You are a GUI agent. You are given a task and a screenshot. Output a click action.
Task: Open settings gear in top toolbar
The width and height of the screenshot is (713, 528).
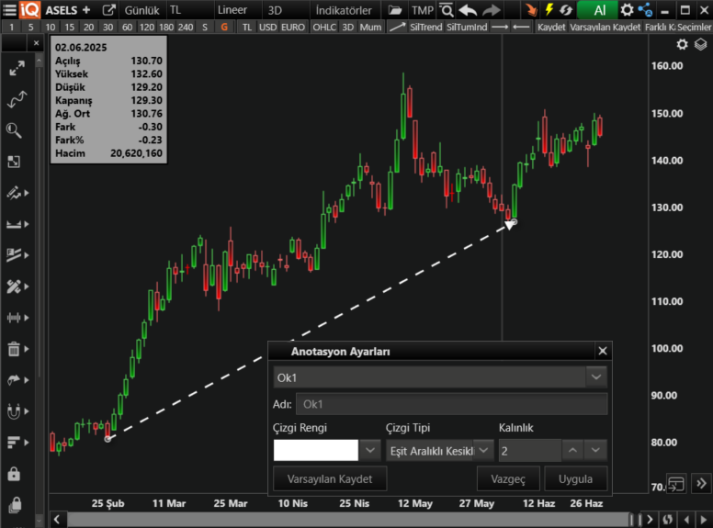click(627, 9)
